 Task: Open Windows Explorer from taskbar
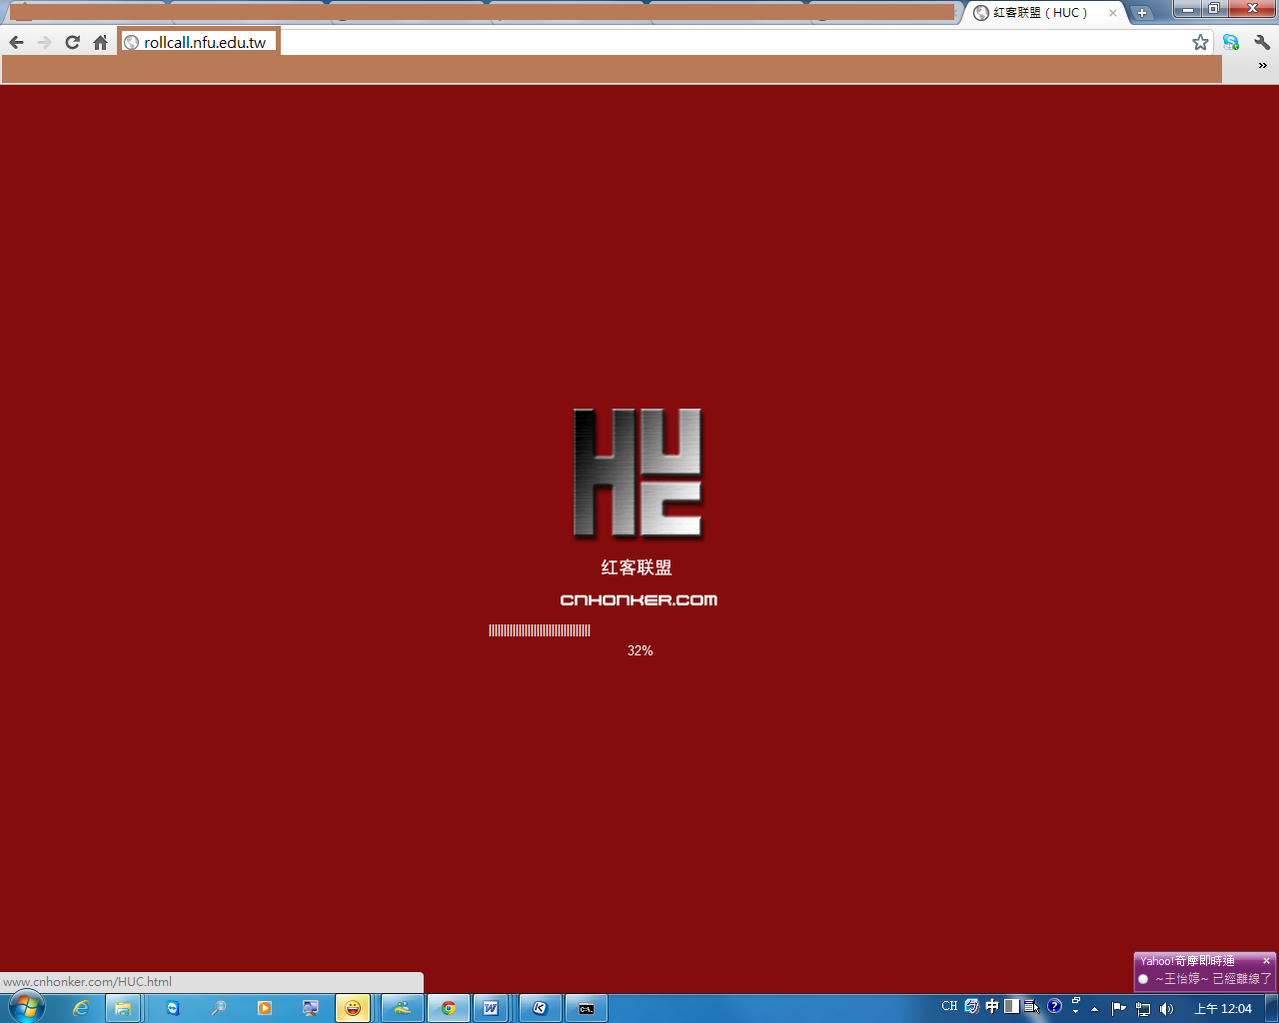point(123,1008)
